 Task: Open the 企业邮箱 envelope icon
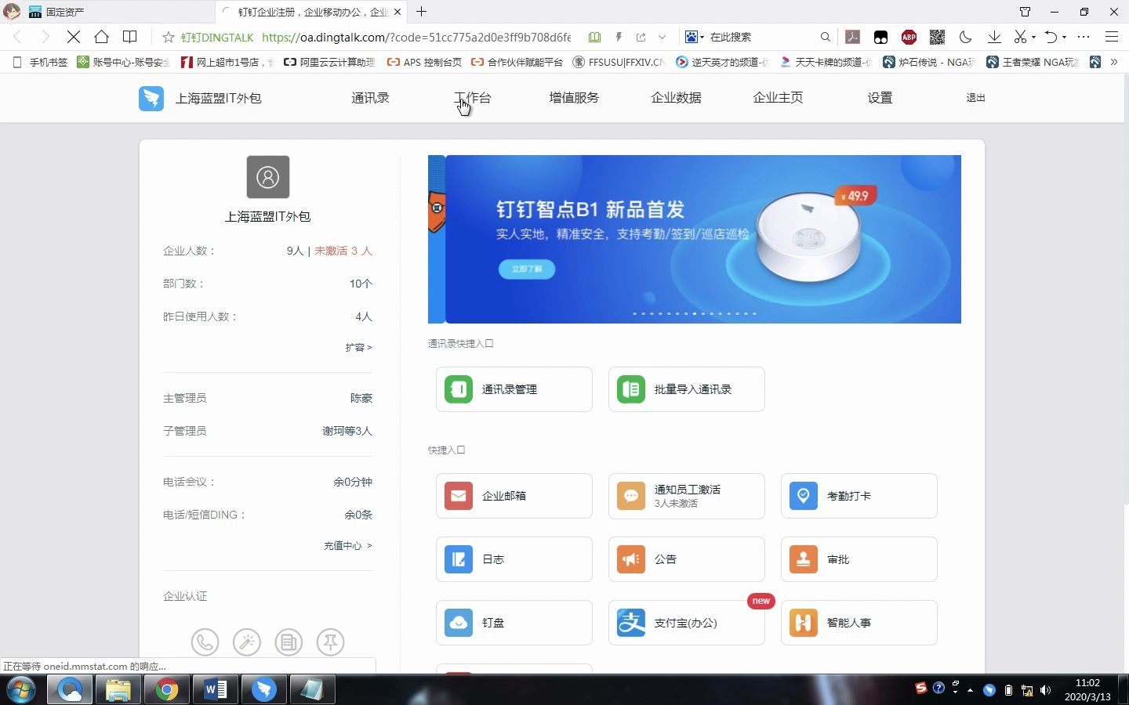click(459, 496)
